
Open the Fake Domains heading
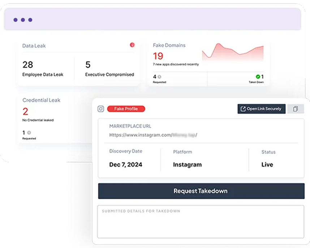coord(169,45)
